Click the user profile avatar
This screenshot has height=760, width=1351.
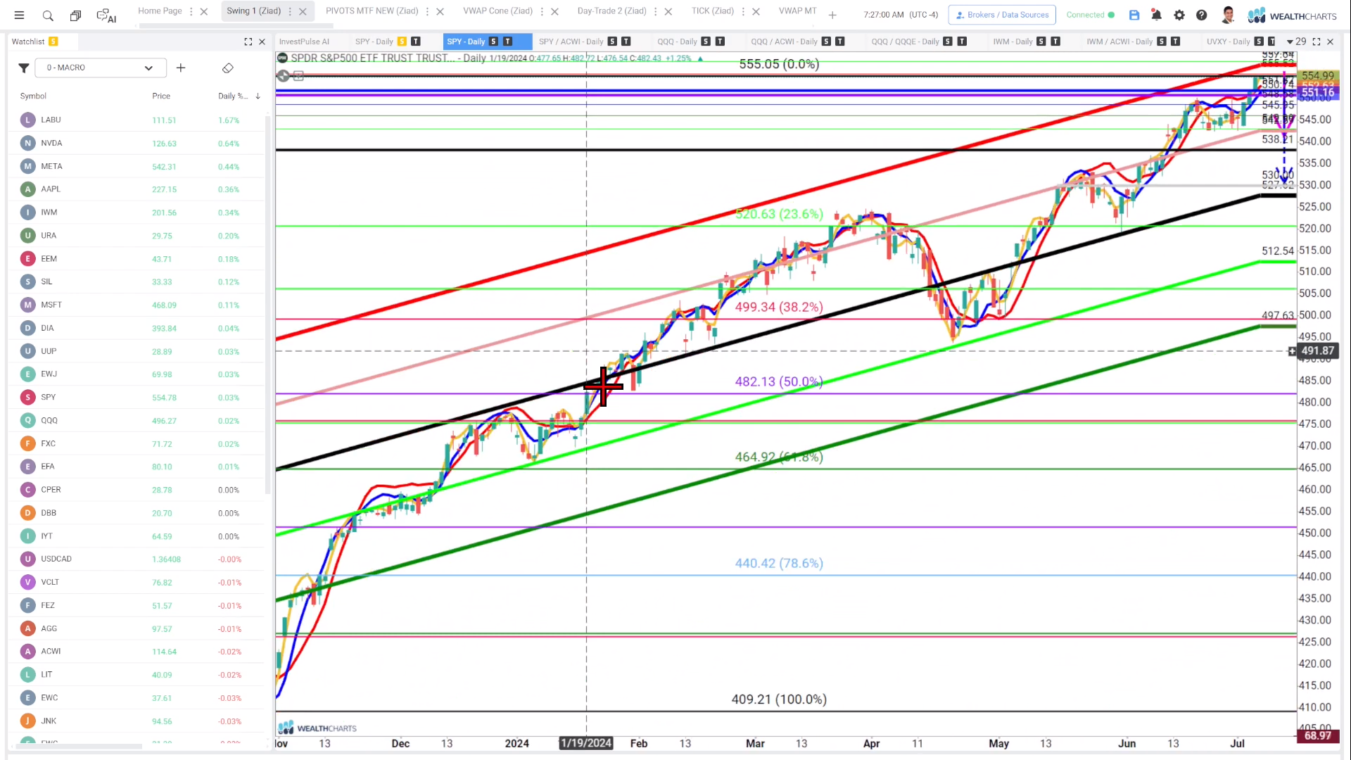[1229, 15]
